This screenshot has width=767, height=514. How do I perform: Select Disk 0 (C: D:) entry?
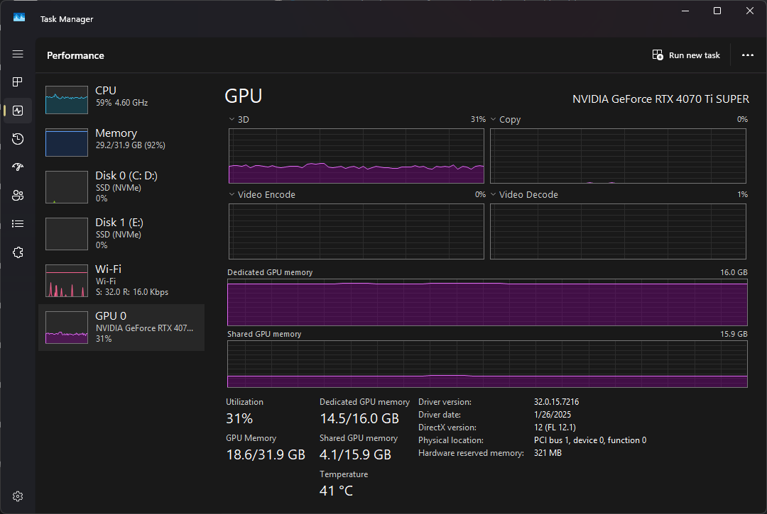[x=121, y=187]
